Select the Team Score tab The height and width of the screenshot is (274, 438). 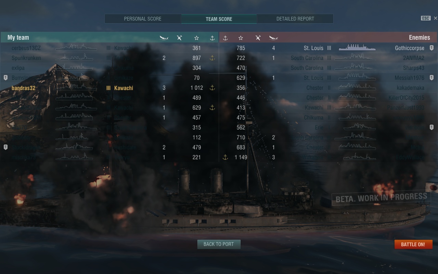219,19
